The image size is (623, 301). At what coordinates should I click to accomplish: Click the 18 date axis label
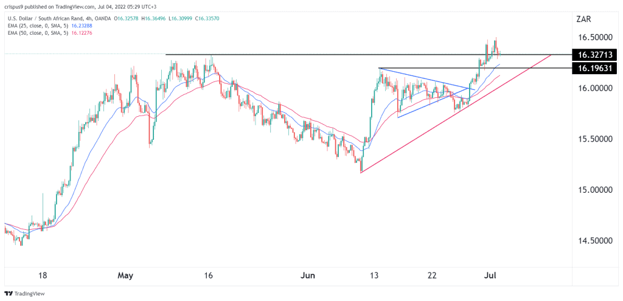[x=43, y=275]
